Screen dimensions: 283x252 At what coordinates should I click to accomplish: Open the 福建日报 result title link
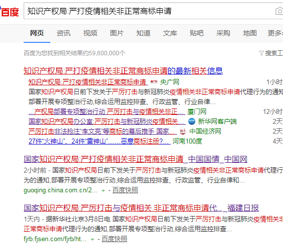tap(141, 208)
